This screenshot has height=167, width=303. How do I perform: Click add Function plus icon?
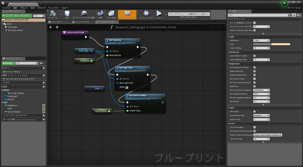pyautogui.click(x=44, y=76)
